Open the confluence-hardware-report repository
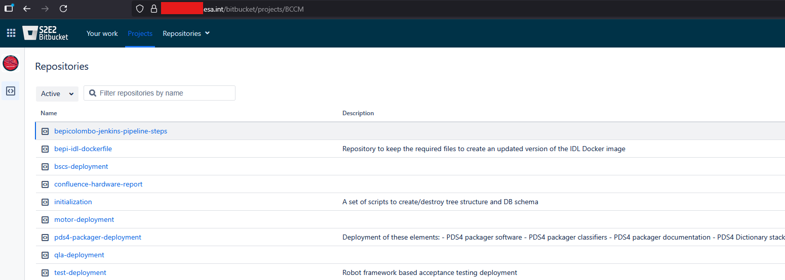The height and width of the screenshot is (280, 785). 98,184
